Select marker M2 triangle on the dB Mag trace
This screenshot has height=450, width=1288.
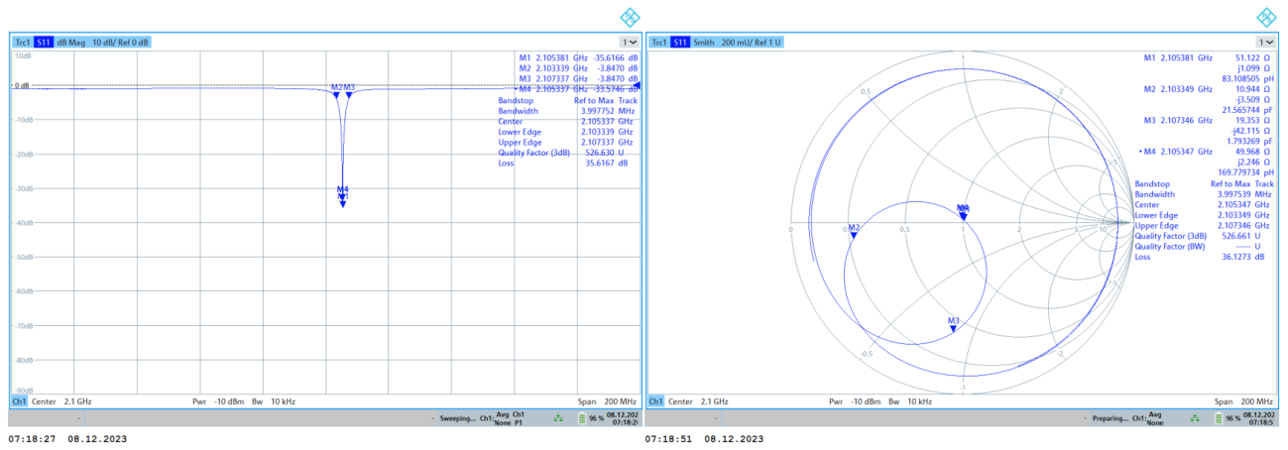coord(336,95)
